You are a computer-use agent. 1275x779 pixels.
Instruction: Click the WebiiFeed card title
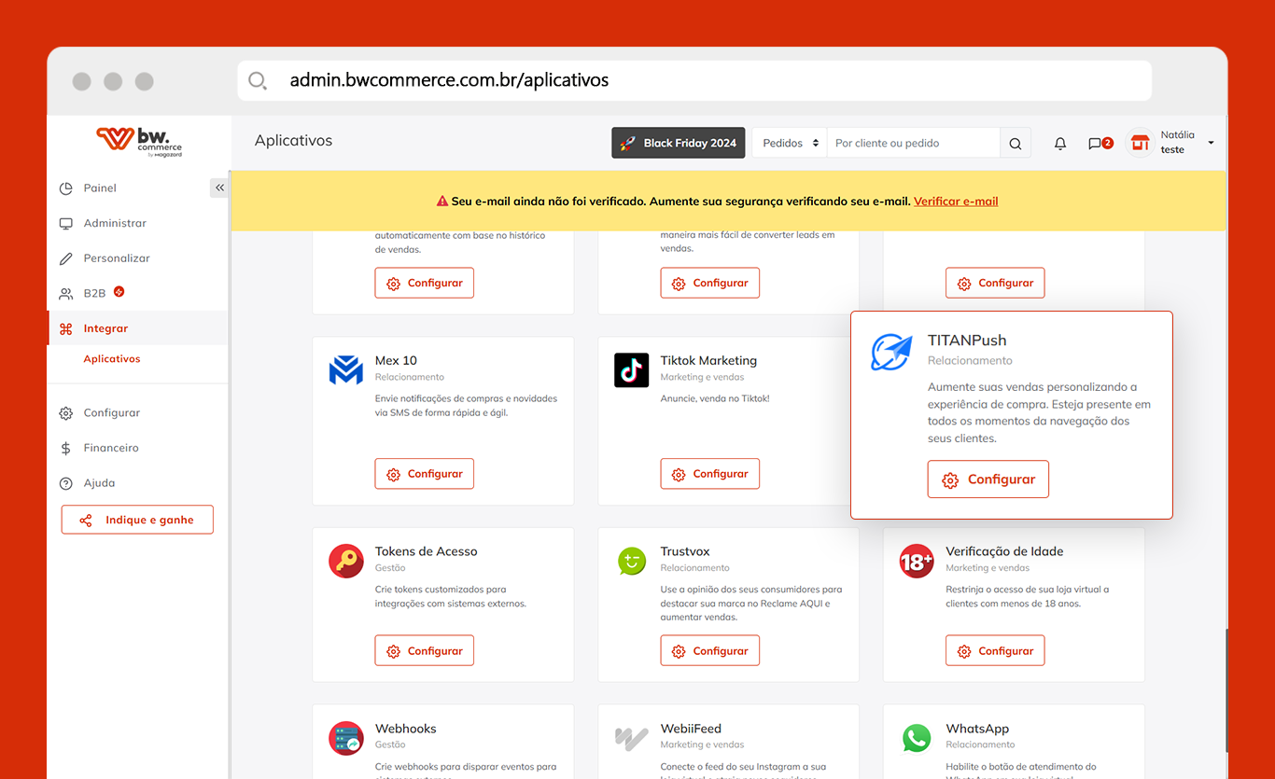point(691,729)
